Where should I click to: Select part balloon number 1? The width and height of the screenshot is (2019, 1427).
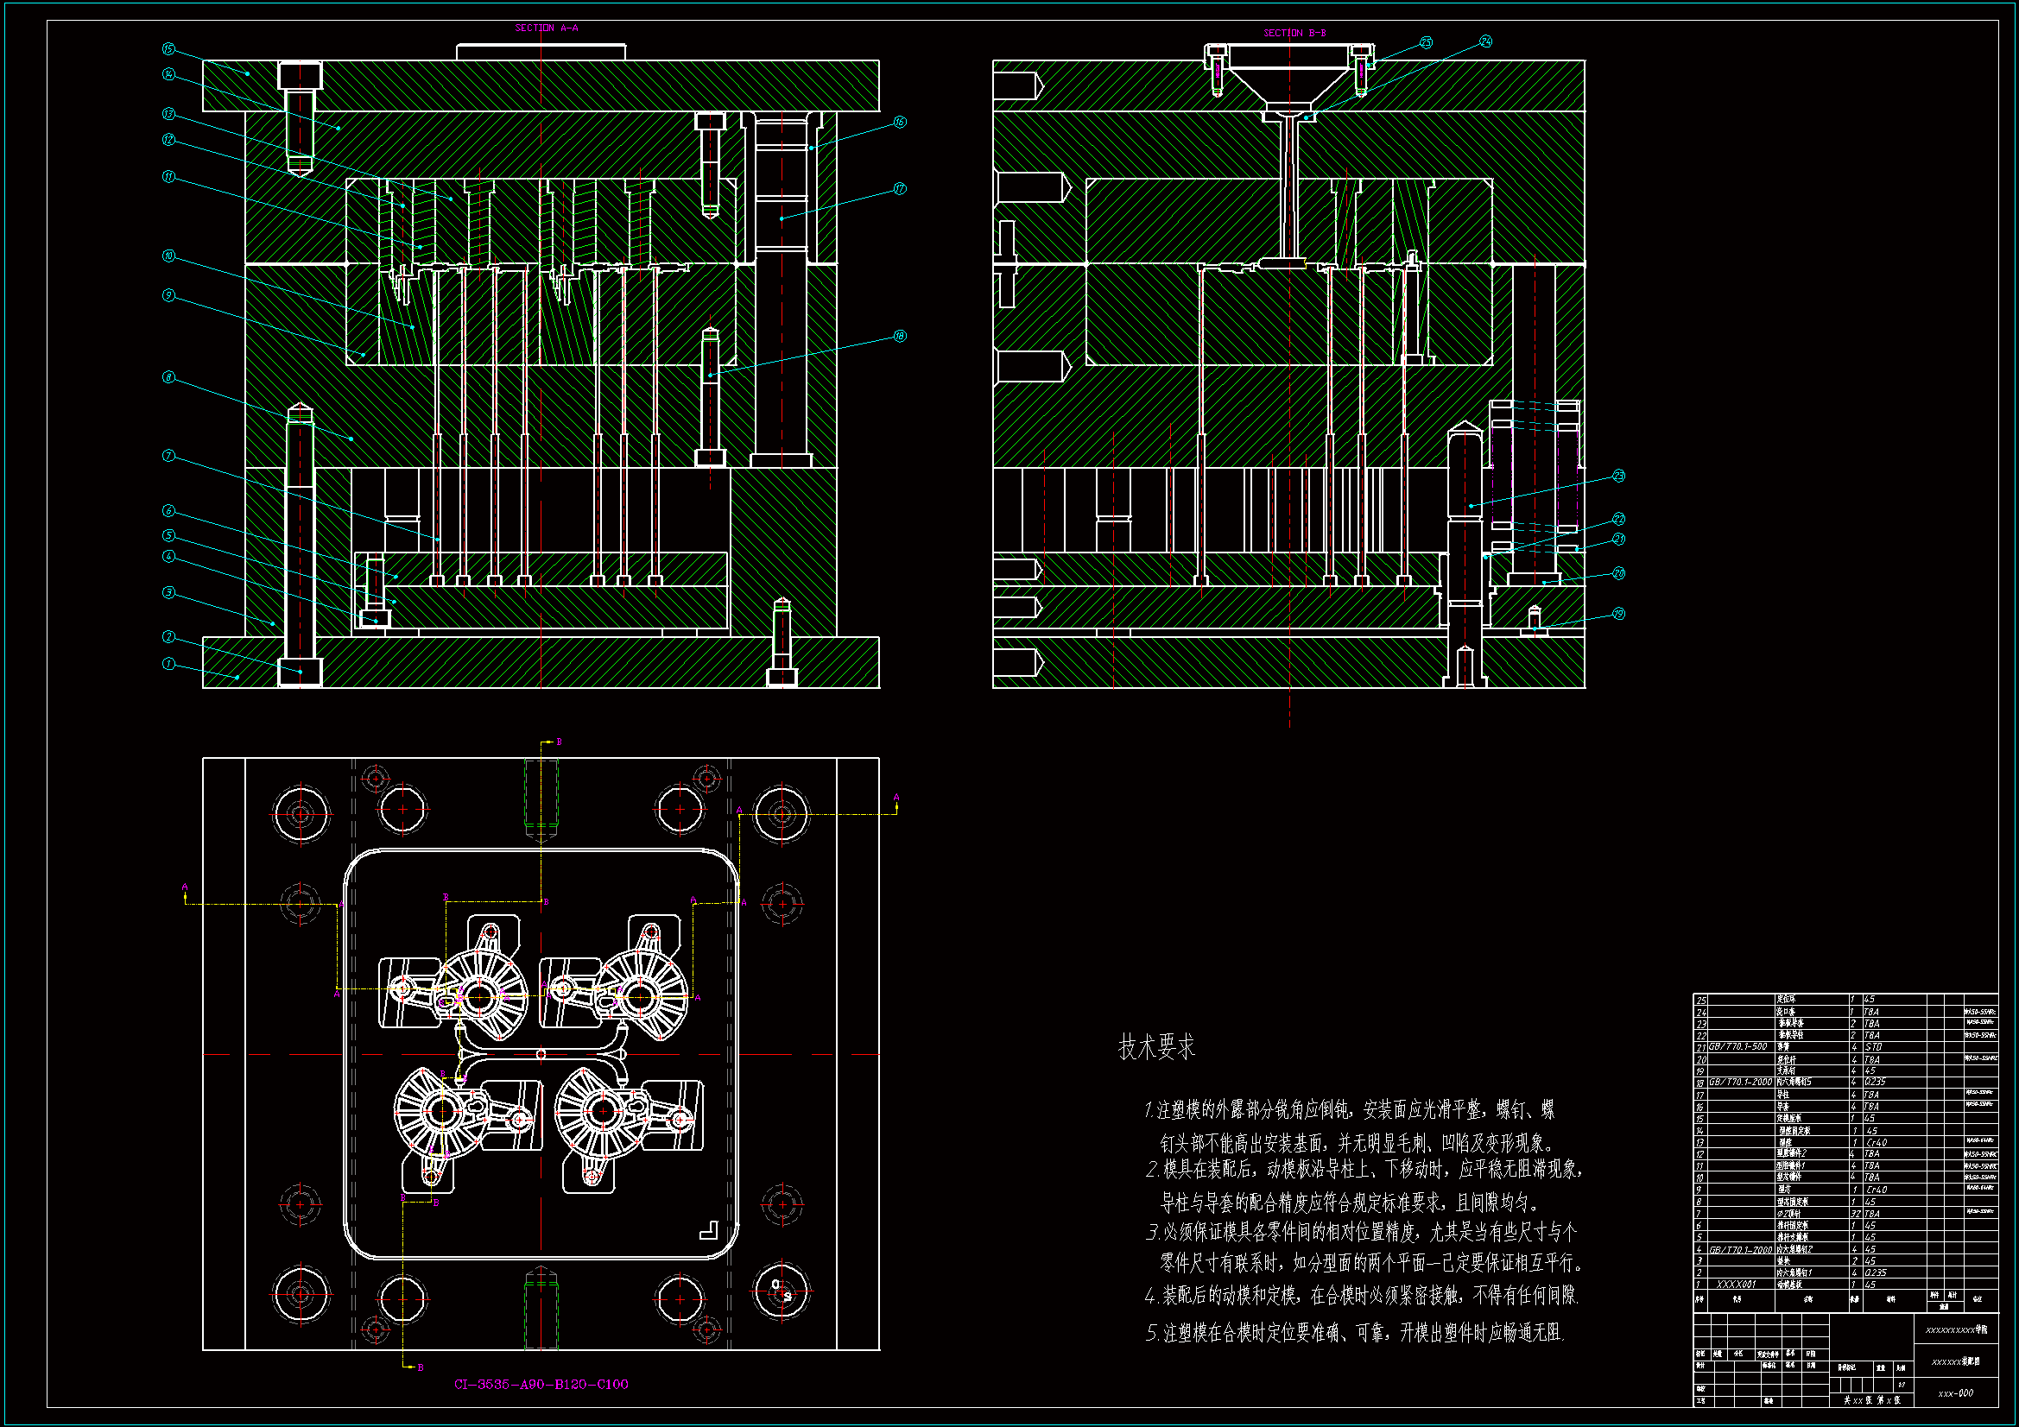point(168,664)
